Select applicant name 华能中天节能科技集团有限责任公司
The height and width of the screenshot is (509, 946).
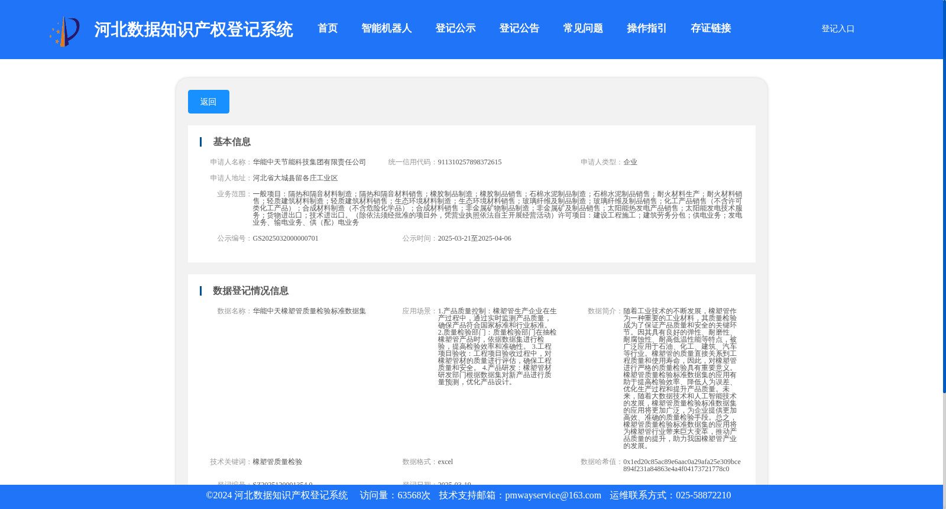point(309,162)
